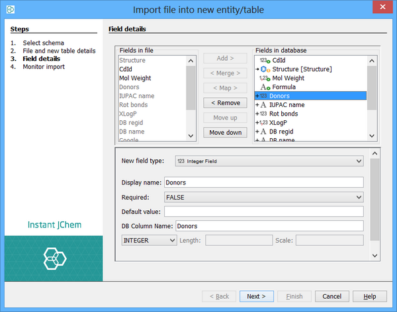Focus the Default value text box

[x=263, y=212]
